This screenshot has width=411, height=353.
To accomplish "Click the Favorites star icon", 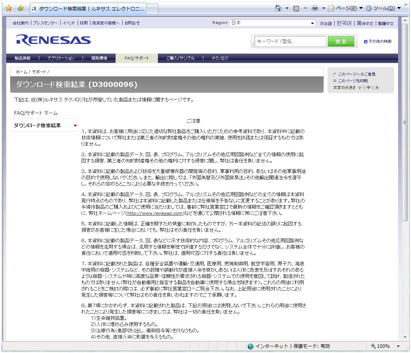I will (x=9, y=8).
